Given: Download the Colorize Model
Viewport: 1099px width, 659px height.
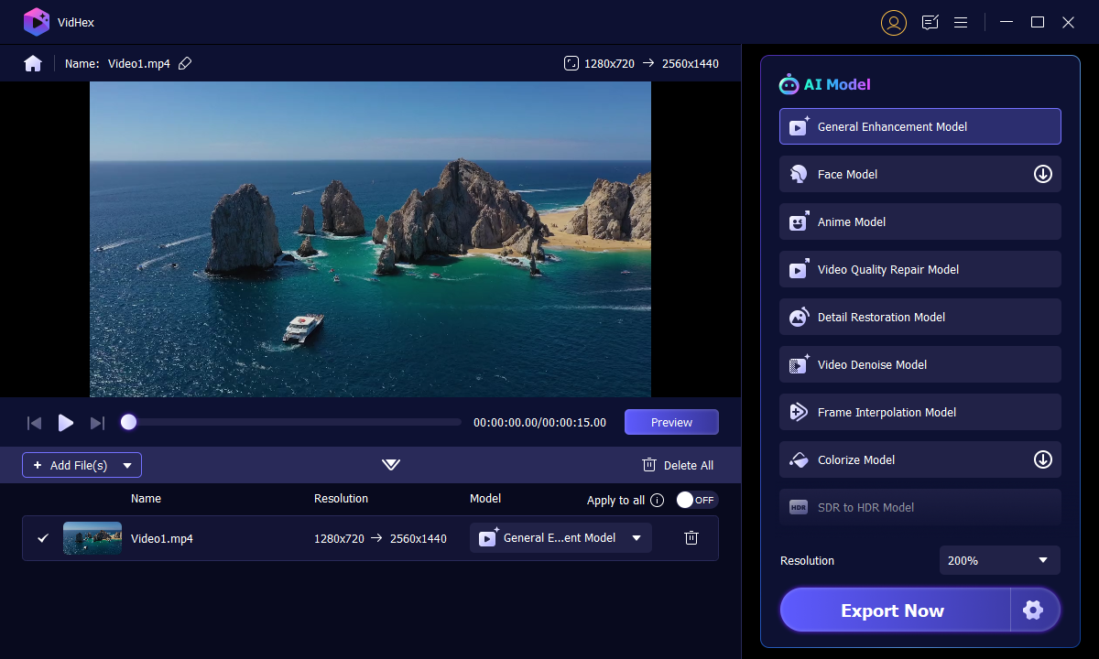Looking at the screenshot, I should click(x=1042, y=459).
